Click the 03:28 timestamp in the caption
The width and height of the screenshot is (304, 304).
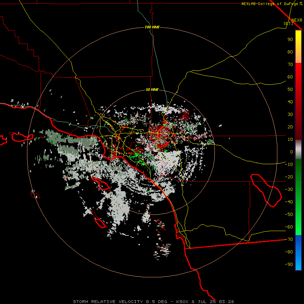[226, 302]
